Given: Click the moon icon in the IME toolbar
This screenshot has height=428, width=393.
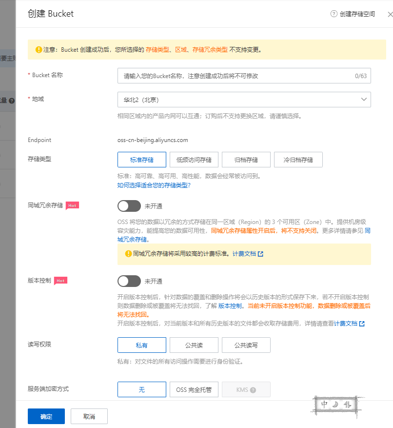Looking at the screenshot, I should (x=336, y=404).
